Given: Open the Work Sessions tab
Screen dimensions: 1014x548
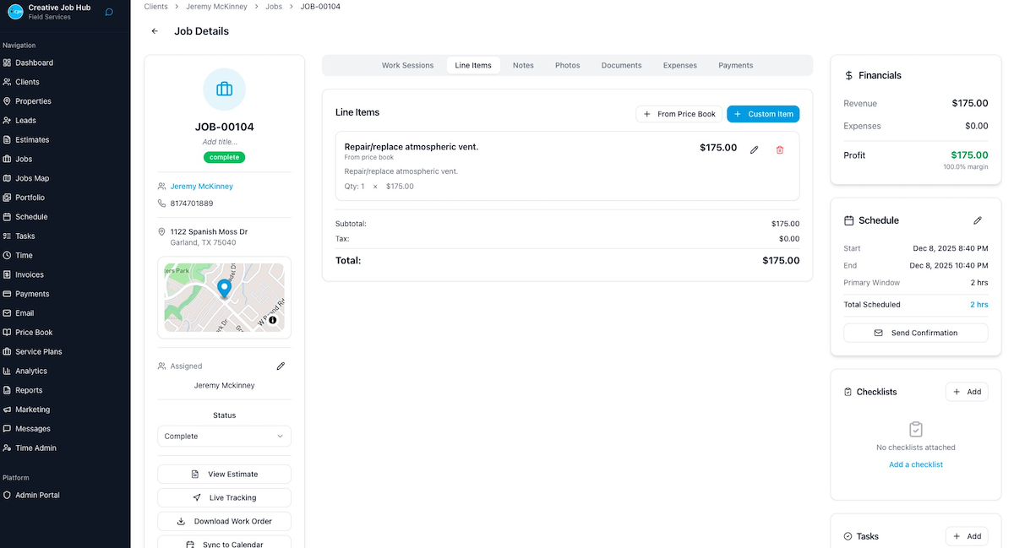Looking at the screenshot, I should coord(407,65).
